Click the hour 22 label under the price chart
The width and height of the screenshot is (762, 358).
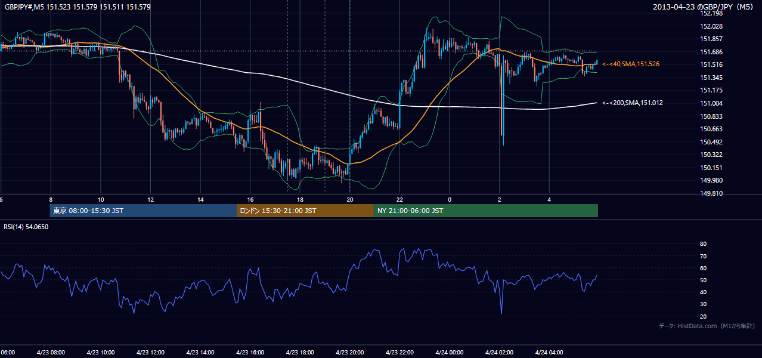[400, 199]
